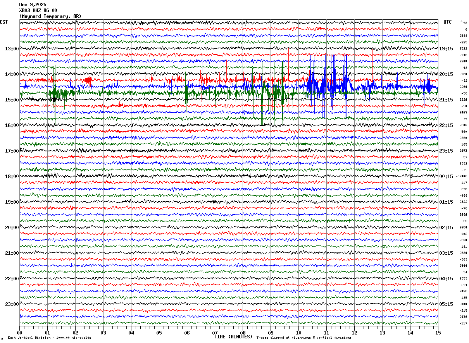
Task: Click the DC offset column header
Action: click(461, 21)
